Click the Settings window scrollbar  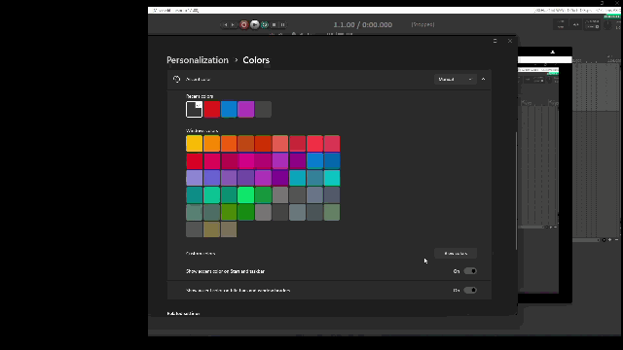click(x=516, y=191)
